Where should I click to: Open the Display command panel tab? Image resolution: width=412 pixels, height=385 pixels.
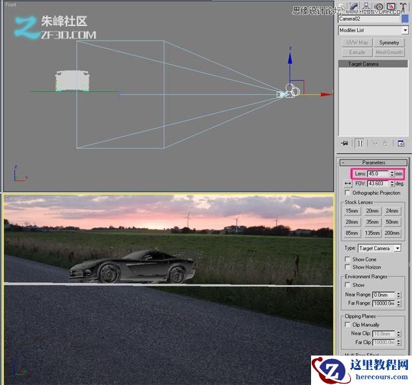[x=391, y=6]
